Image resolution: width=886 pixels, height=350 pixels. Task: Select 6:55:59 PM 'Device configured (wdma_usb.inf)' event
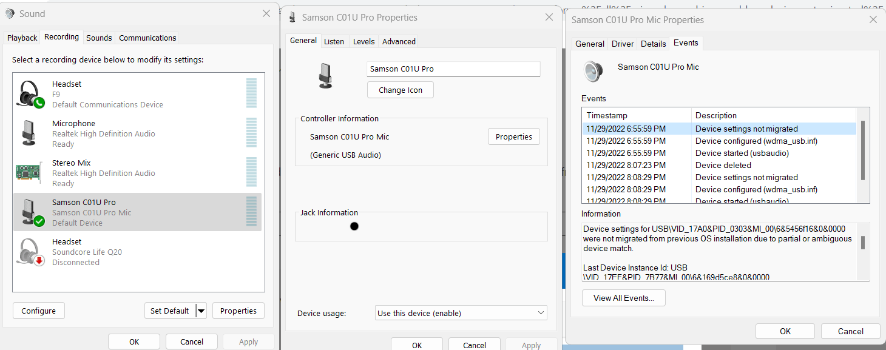coord(719,141)
